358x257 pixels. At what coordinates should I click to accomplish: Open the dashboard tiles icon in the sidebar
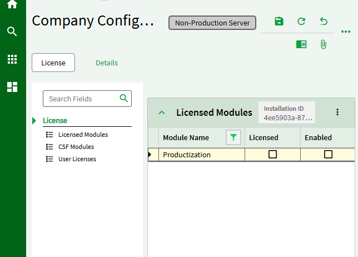(12, 87)
